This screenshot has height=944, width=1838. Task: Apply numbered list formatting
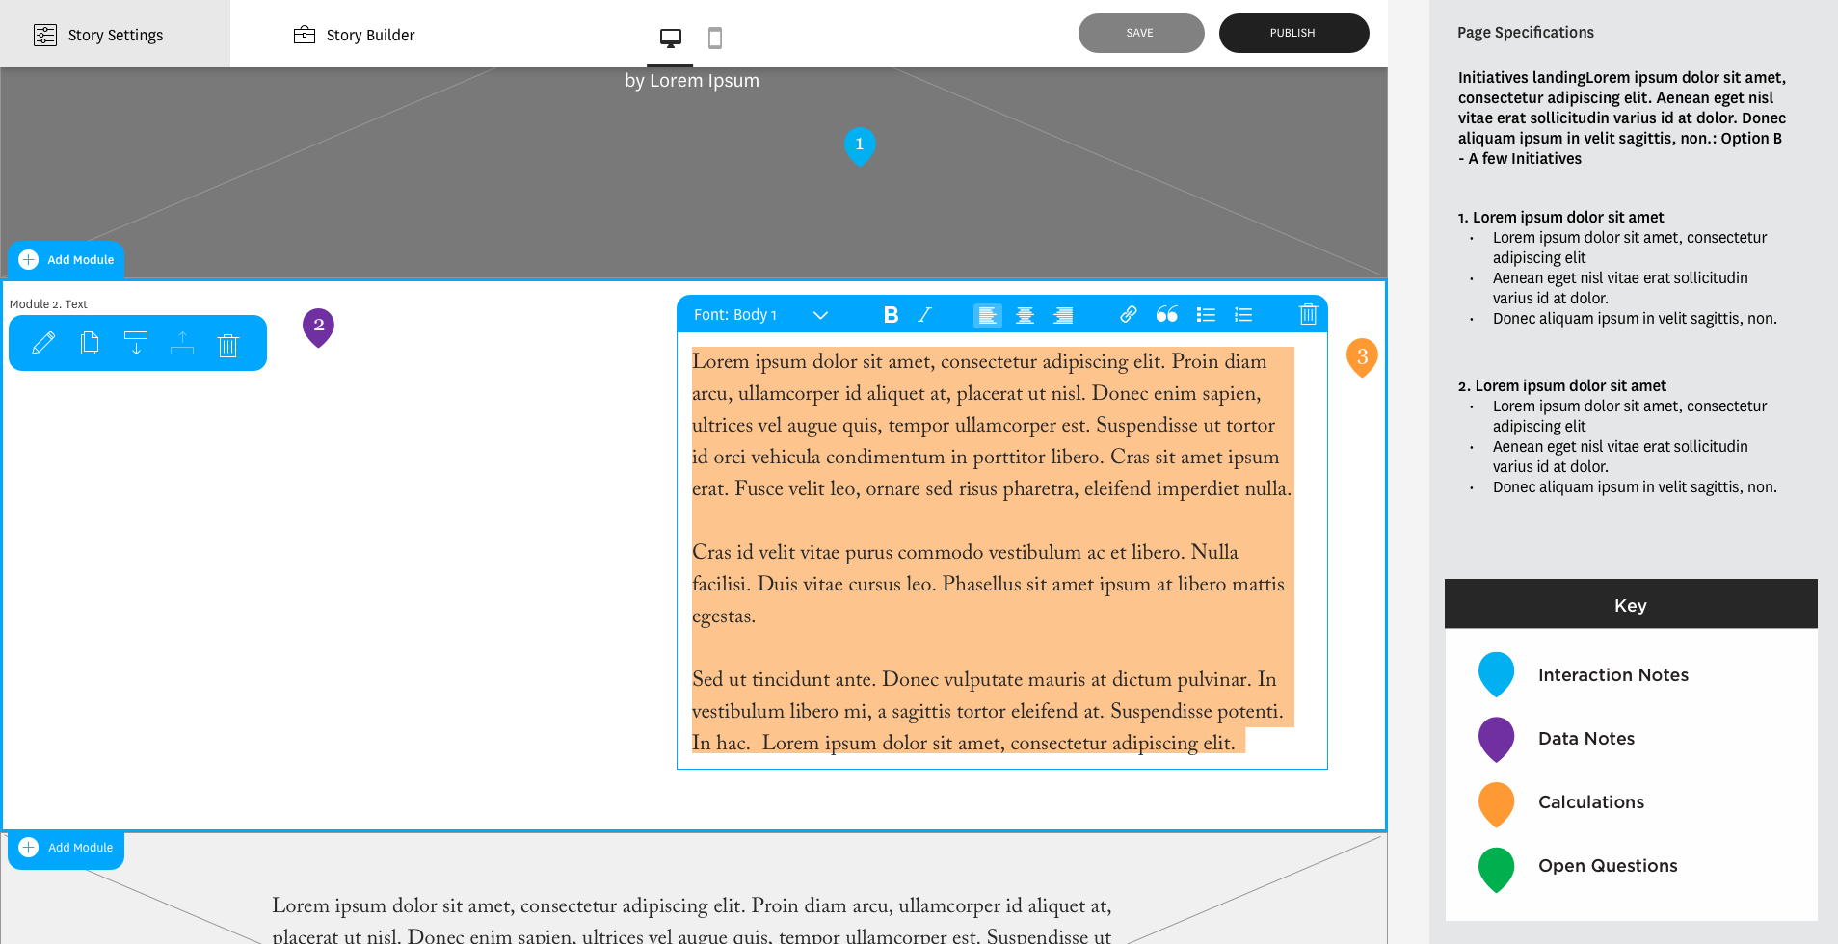coord(1243,315)
